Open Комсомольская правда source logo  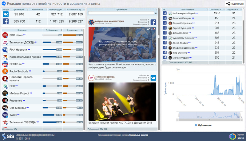(x=5, y=57)
